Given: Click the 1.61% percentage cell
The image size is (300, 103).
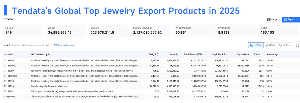Looking at the screenshot, I should pyautogui.click(x=270, y=97).
